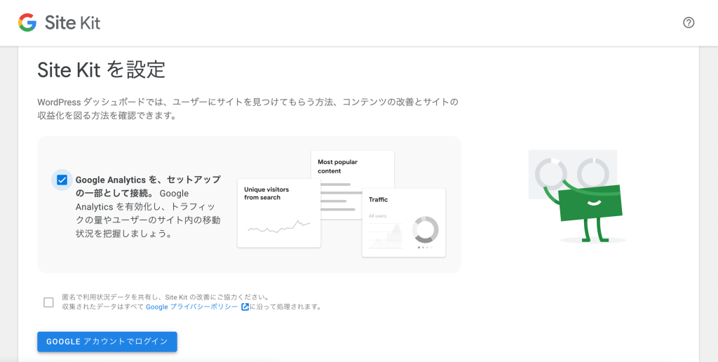
Task: Click the Site Kit を設定 heading
Action: point(101,70)
